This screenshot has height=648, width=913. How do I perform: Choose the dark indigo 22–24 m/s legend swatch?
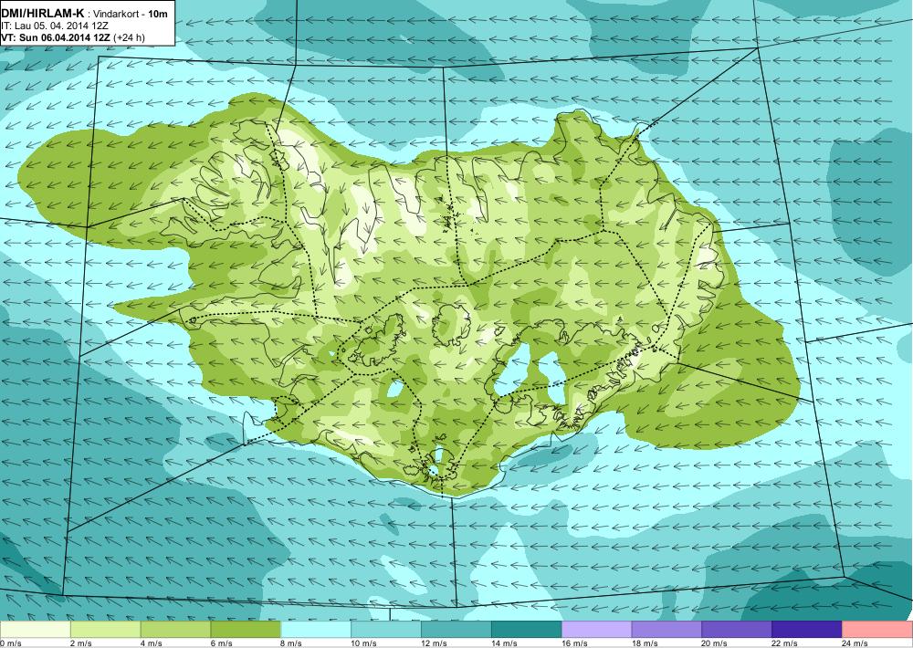(x=807, y=630)
